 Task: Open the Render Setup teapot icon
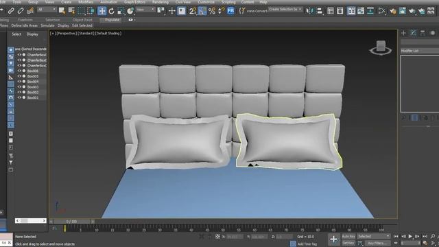[393, 11]
